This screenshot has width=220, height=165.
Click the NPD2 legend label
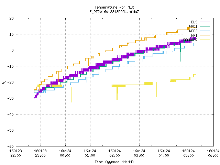click(x=193, y=31)
